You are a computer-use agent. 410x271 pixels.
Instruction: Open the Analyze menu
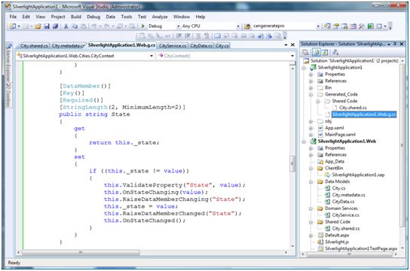tap(160, 17)
